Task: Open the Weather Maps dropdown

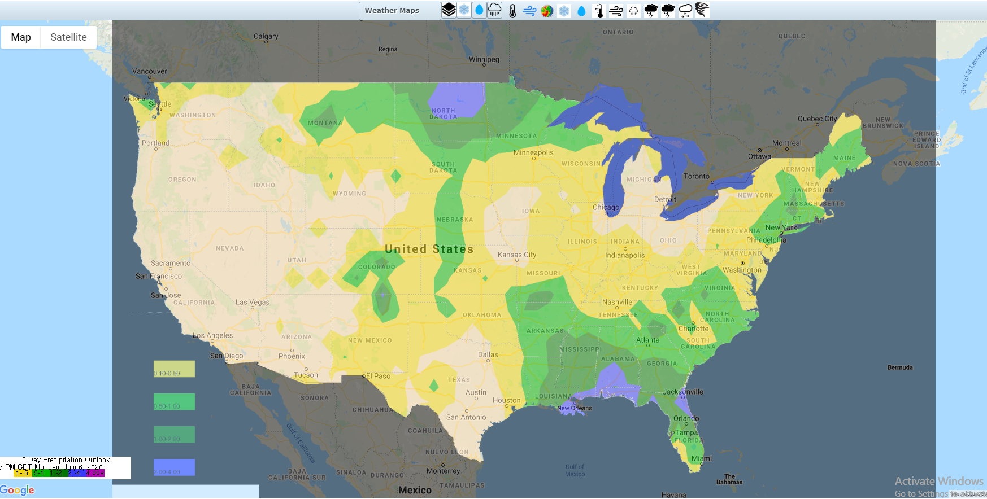Action: click(399, 11)
